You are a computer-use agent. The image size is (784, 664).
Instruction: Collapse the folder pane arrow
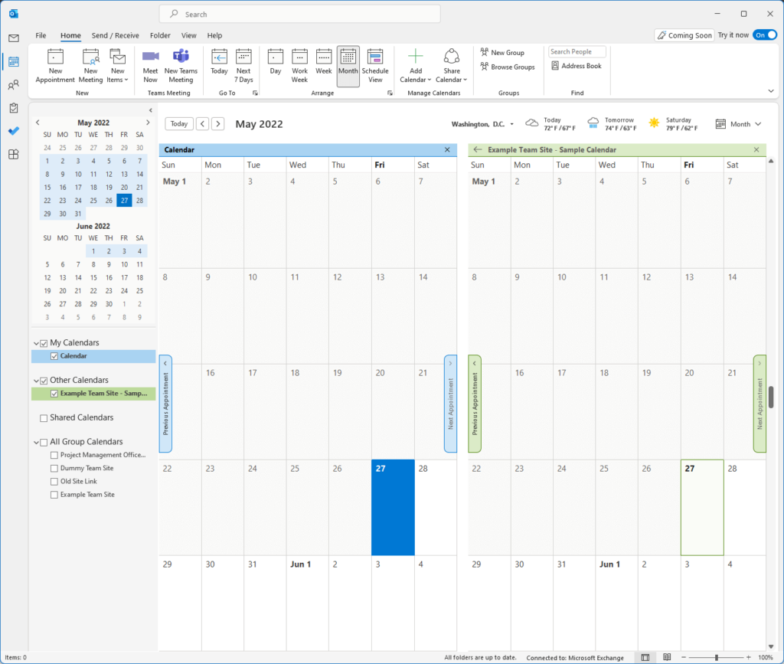point(151,110)
